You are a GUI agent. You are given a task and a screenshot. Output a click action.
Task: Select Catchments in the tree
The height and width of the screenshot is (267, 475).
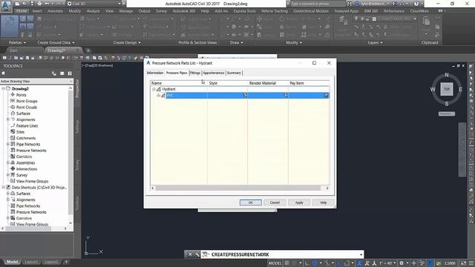pyautogui.click(x=26, y=138)
